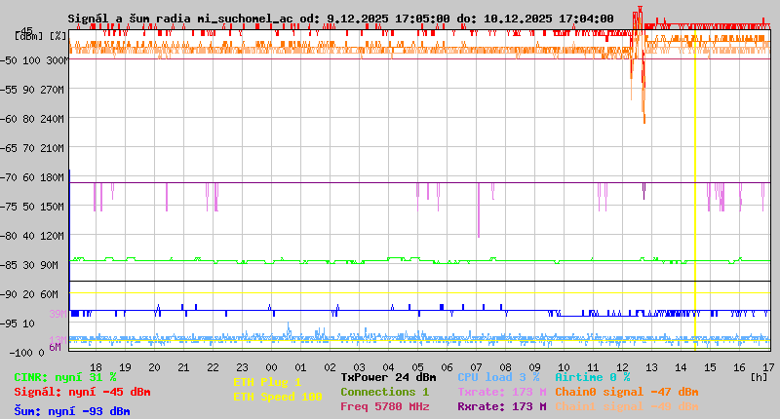This screenshot has height=419, width=780.
Task: Click the '-70 60 180M' Y-axis label
Action: tap(33, 177)
